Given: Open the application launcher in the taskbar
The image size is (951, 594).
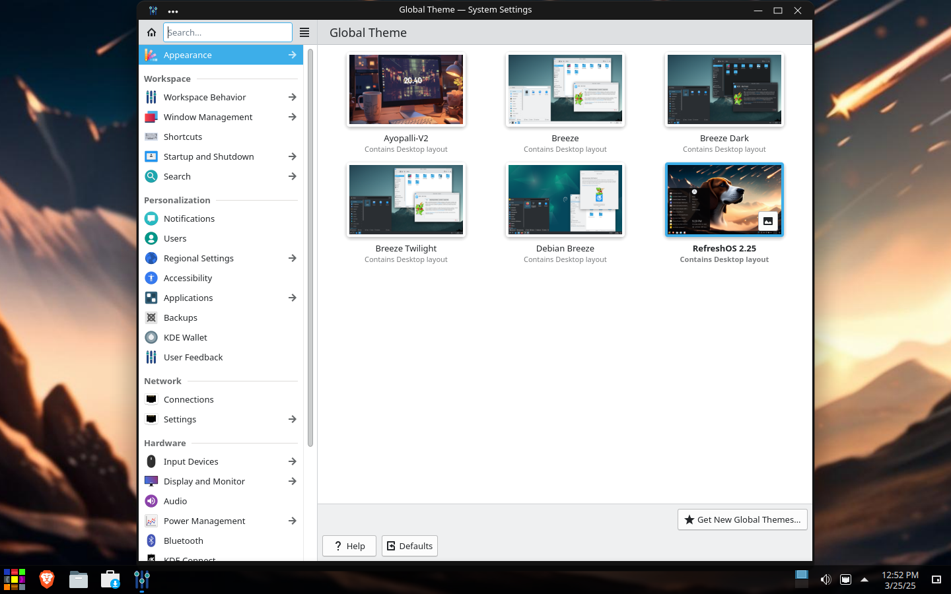Looking at the screenshot, I should [15, 579].
